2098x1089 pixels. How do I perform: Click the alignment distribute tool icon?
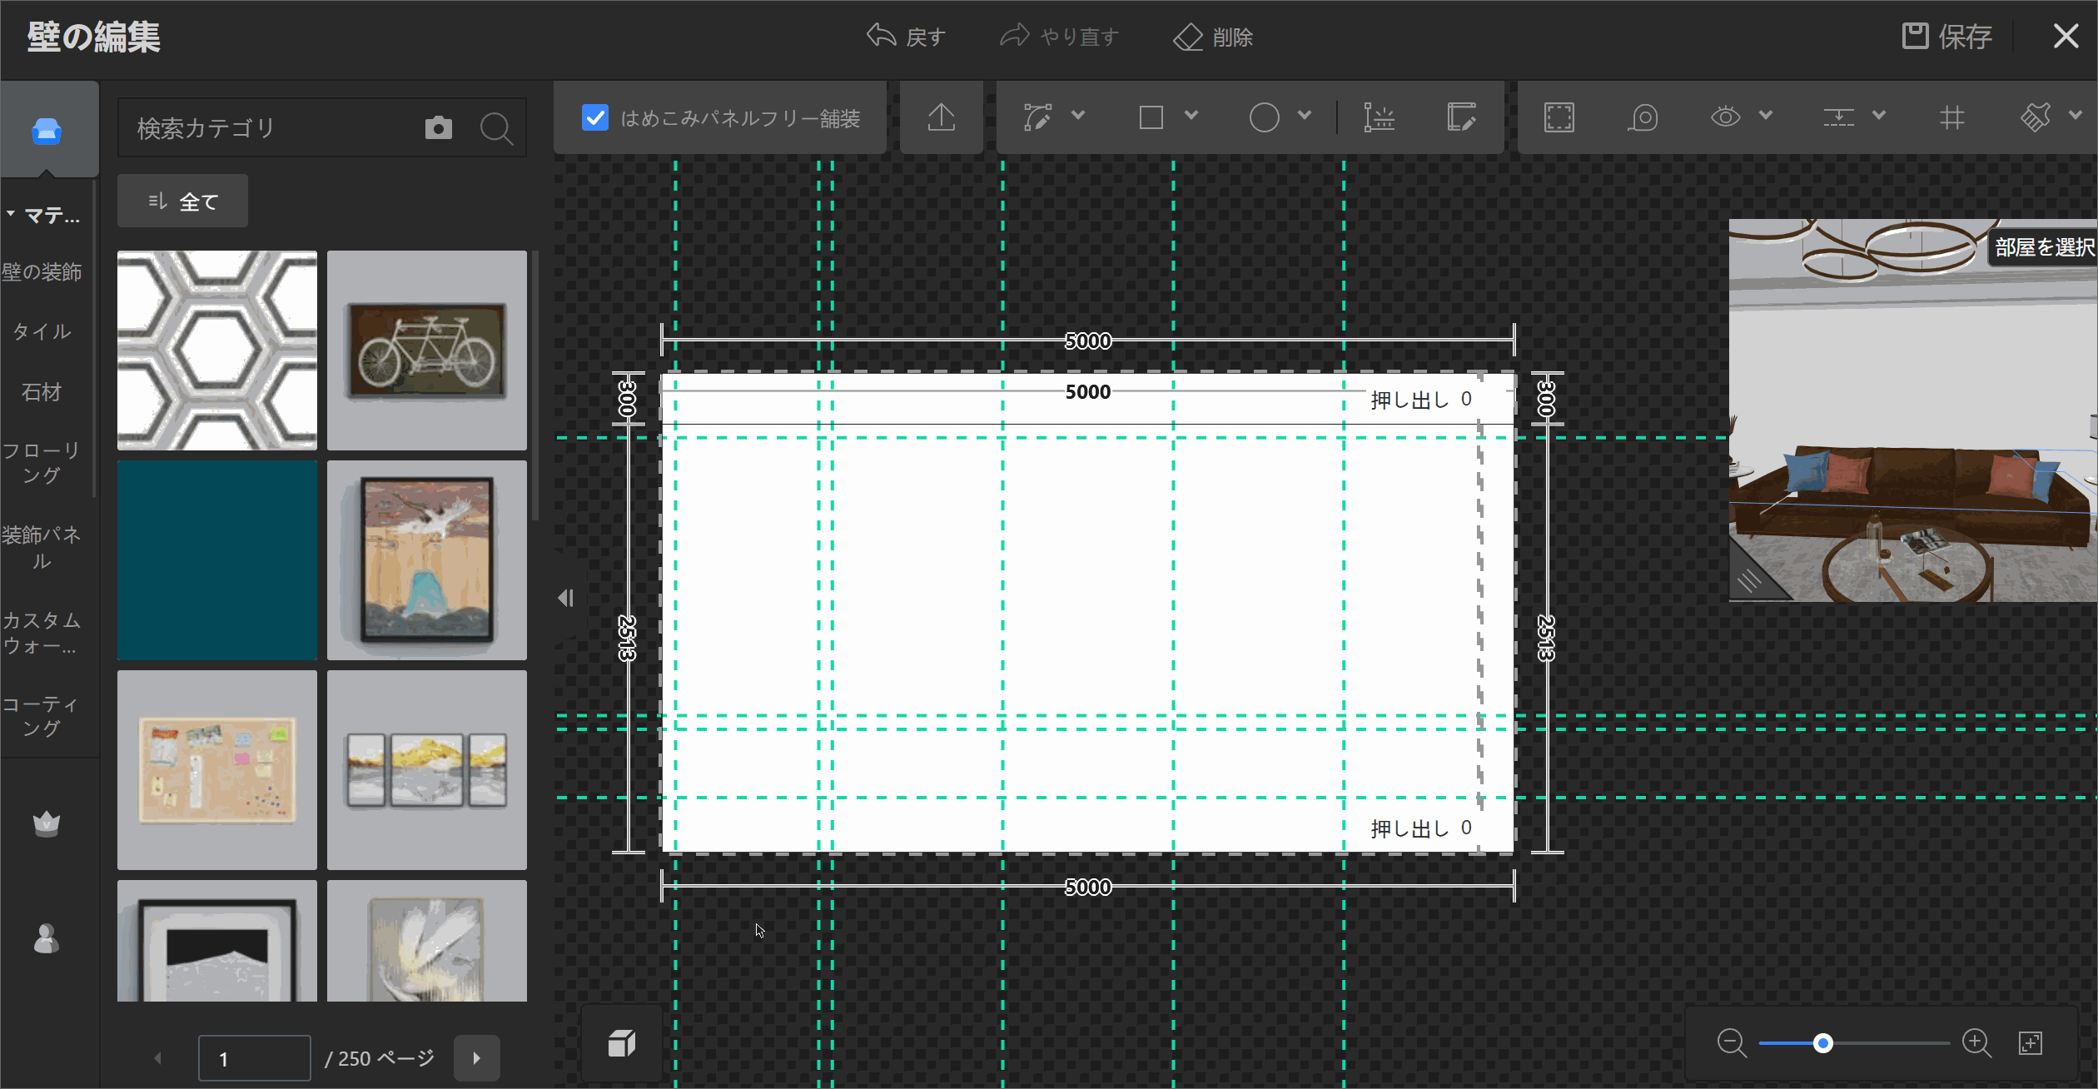coord(1838,117)
